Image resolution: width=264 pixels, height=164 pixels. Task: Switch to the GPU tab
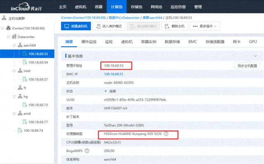(253, 42)
